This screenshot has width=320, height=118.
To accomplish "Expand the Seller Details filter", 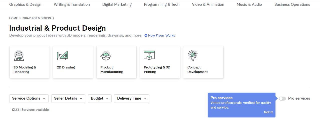I will 68,99.
